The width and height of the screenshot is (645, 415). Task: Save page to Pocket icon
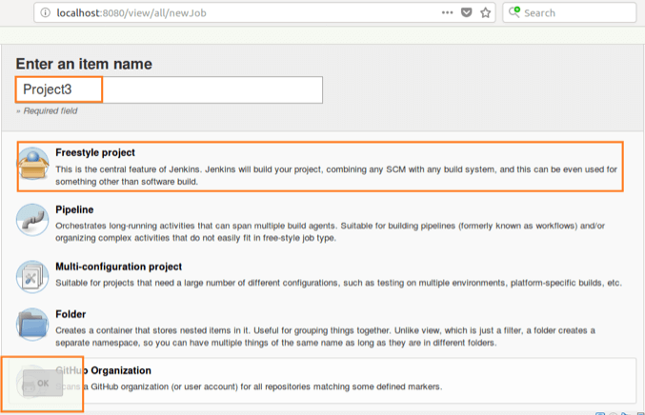pyautogui.click(x=467, y=12)
